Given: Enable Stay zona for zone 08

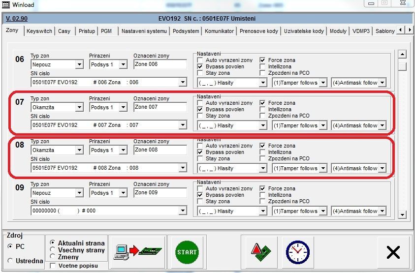Looking at the screenshot, I should (200, 159).
